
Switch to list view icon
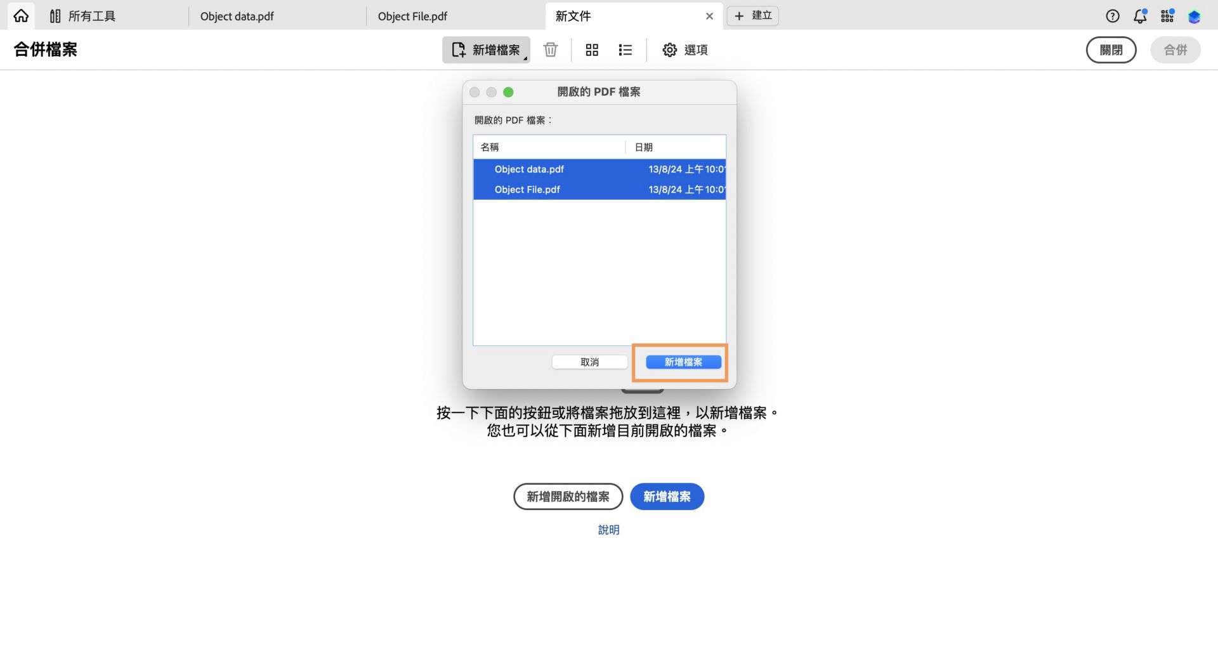pos(625,49)
